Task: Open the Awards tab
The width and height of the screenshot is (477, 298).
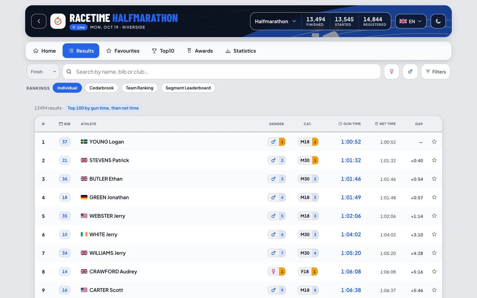Action: point(200,51)
